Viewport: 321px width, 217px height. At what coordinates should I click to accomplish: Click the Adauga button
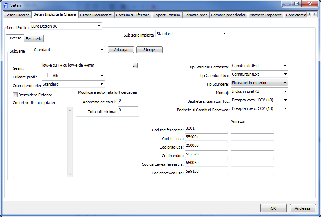pyautogui.click(x=121, y=50)
